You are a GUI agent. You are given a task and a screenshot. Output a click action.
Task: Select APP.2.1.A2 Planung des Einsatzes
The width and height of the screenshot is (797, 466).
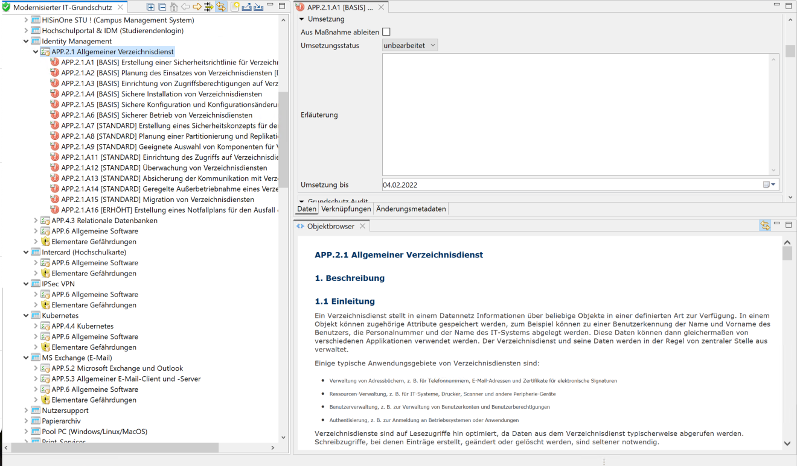170,73
